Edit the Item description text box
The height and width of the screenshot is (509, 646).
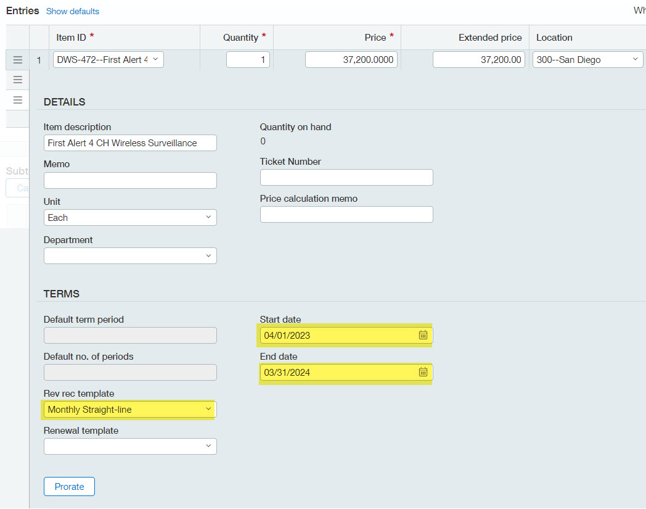tap(130, 143)
